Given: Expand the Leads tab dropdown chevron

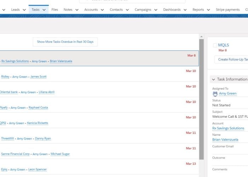Looking at the screenshot, I should coord(24,10).
